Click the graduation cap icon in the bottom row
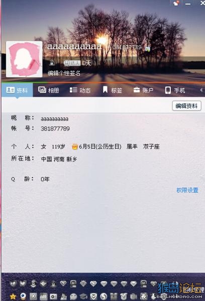 click(83, 296)
